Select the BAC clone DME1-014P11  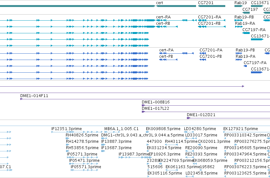point(34,96)
